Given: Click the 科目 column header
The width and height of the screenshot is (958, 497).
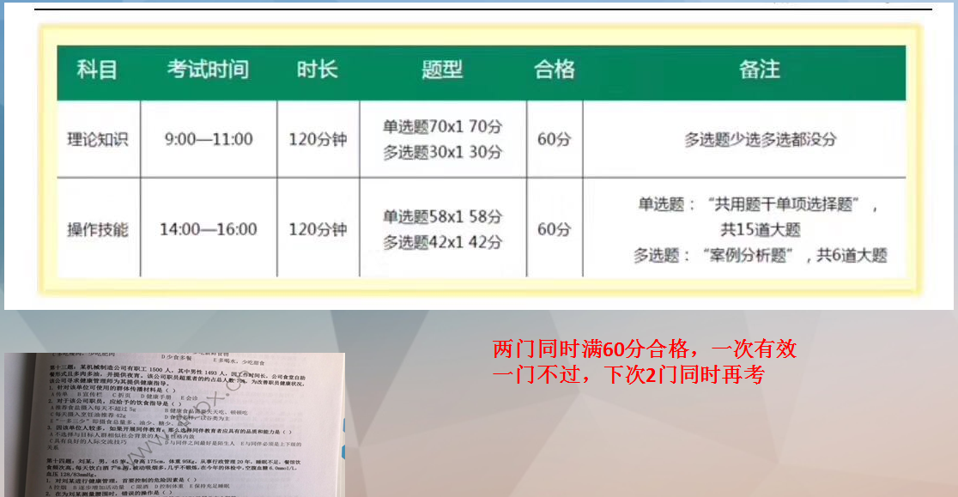Looking at the screenshot, I should [x=97, y=70].
